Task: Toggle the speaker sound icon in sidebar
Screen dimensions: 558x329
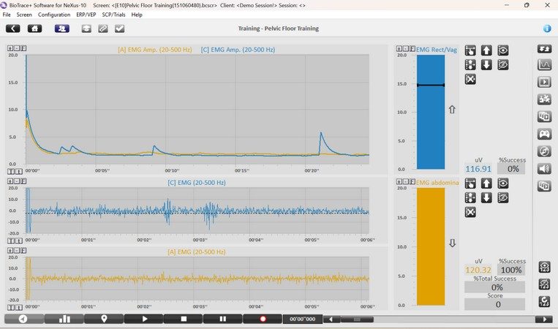Action: tap(544, 169)
